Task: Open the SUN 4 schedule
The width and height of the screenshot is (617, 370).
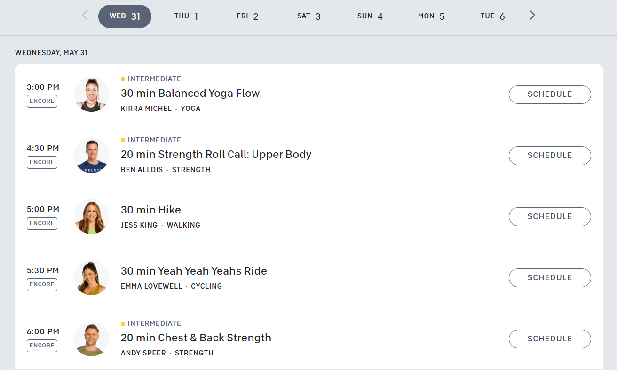Action: point(370,16)
